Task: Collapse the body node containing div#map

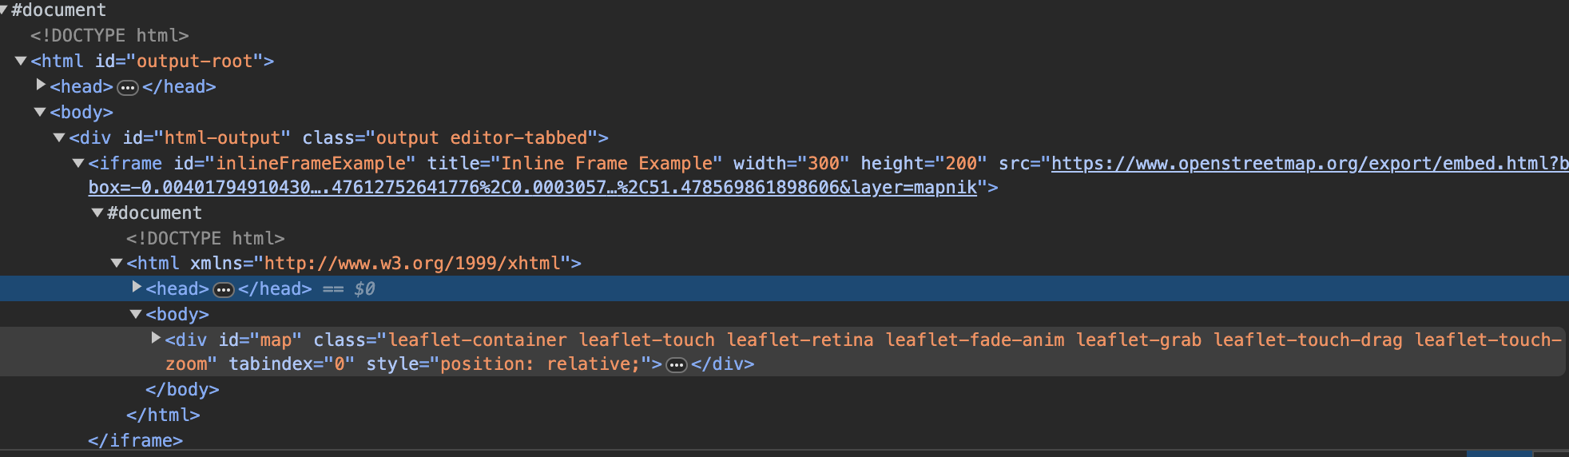Action: pos(136,314)
